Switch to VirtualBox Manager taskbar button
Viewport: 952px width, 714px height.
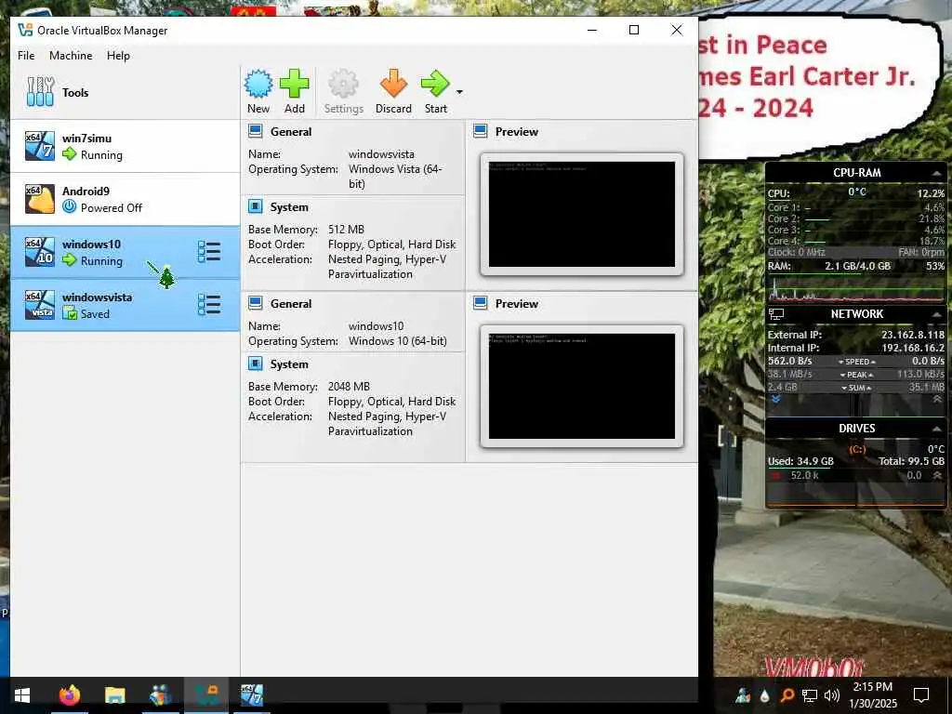[206, 695]
